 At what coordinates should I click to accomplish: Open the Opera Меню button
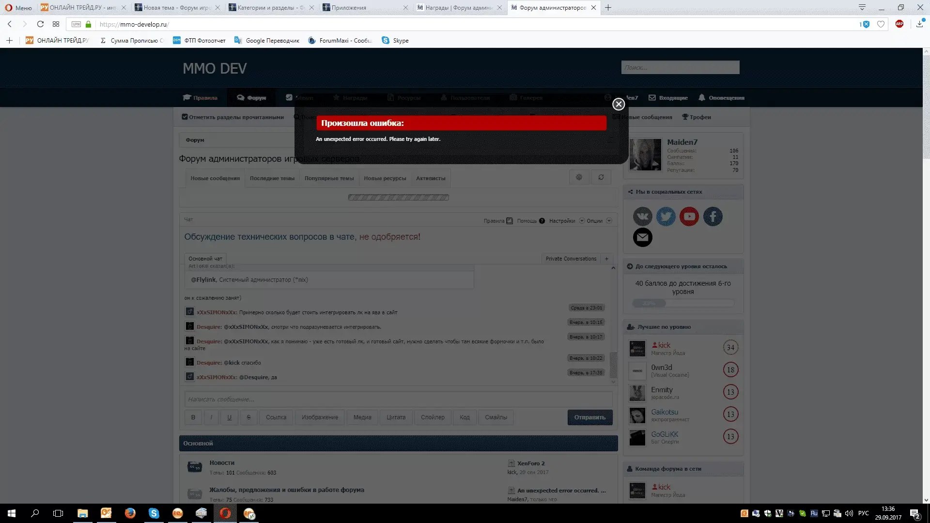(18, 8)
